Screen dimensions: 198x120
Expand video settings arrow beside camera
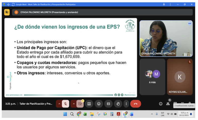point(74,104)
